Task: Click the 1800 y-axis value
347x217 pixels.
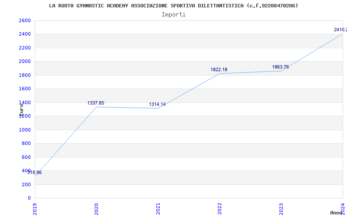Action: coord(25,75)
